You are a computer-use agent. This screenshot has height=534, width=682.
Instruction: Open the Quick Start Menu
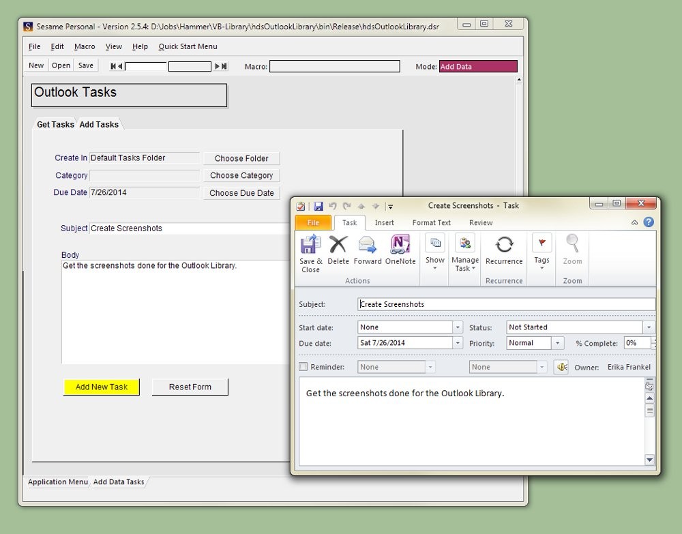pos(188,46)
